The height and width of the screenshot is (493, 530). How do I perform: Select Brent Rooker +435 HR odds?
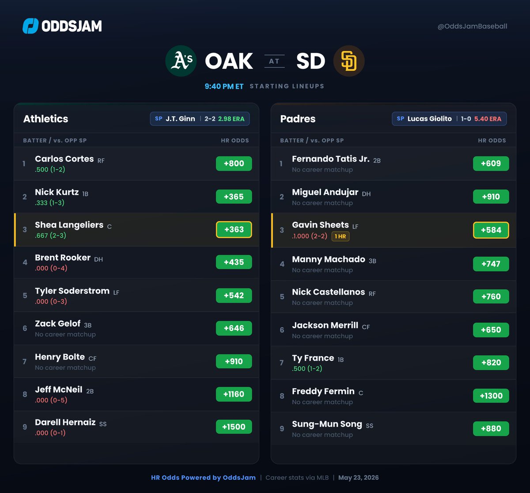234,262
